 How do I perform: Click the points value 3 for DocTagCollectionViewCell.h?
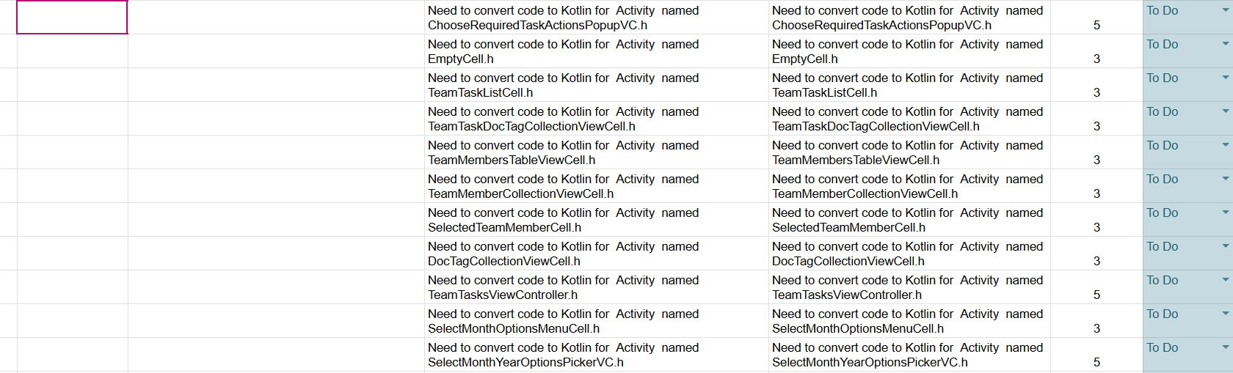pos(1096,261)
